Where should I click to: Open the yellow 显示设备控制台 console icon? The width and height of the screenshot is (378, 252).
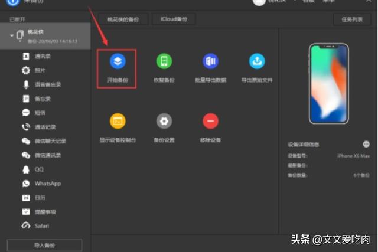point(118,122)
